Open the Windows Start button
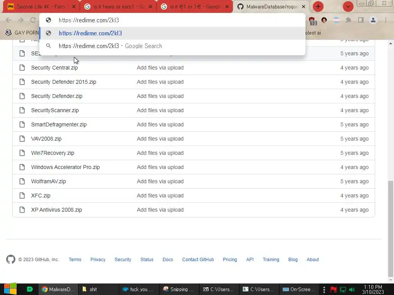The image size is (394, 295). [10, 289]
